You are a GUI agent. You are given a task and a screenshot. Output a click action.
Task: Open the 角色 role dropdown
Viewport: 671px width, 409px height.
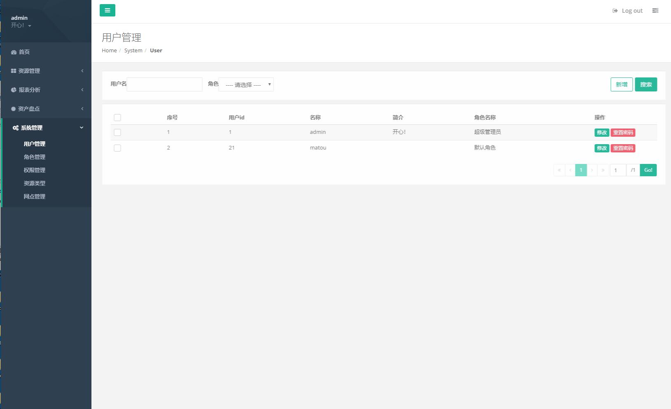click(246, 84)
